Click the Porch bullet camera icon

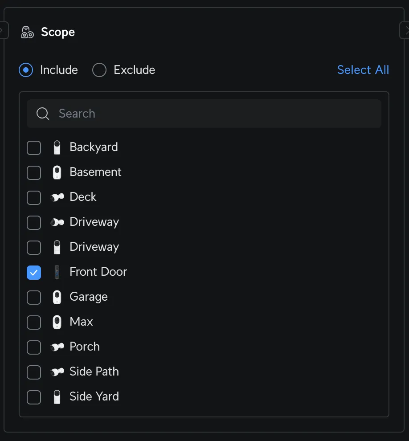pos(58,347)
